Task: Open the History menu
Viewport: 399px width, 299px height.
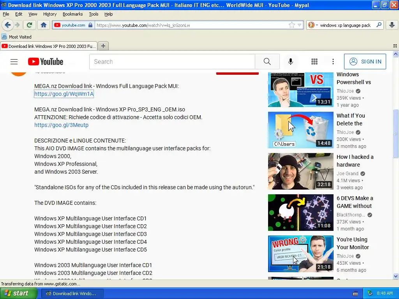Action: pos(49,14)
